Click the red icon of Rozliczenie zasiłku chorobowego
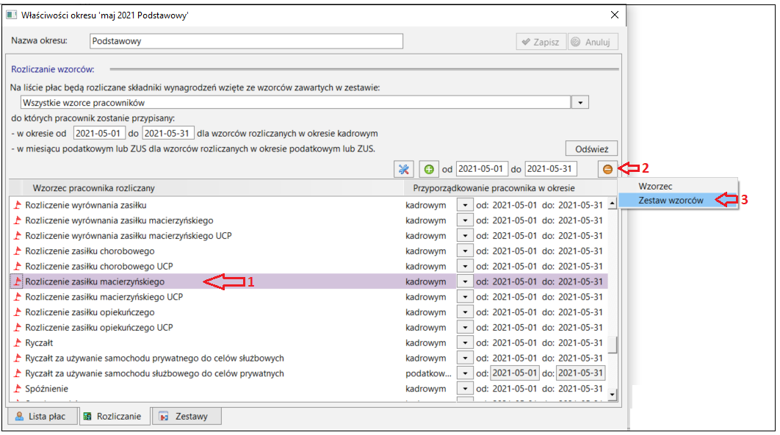Viewport: 780px width, 435px height. (x=18, y=251)
